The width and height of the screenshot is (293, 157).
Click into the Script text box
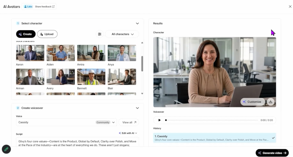(x=78, y=142)
